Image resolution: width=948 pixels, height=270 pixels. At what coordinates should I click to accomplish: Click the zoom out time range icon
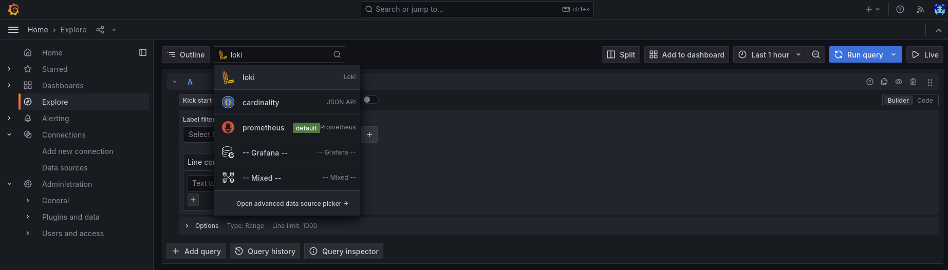pyautogui.click(x=816, y=55)
